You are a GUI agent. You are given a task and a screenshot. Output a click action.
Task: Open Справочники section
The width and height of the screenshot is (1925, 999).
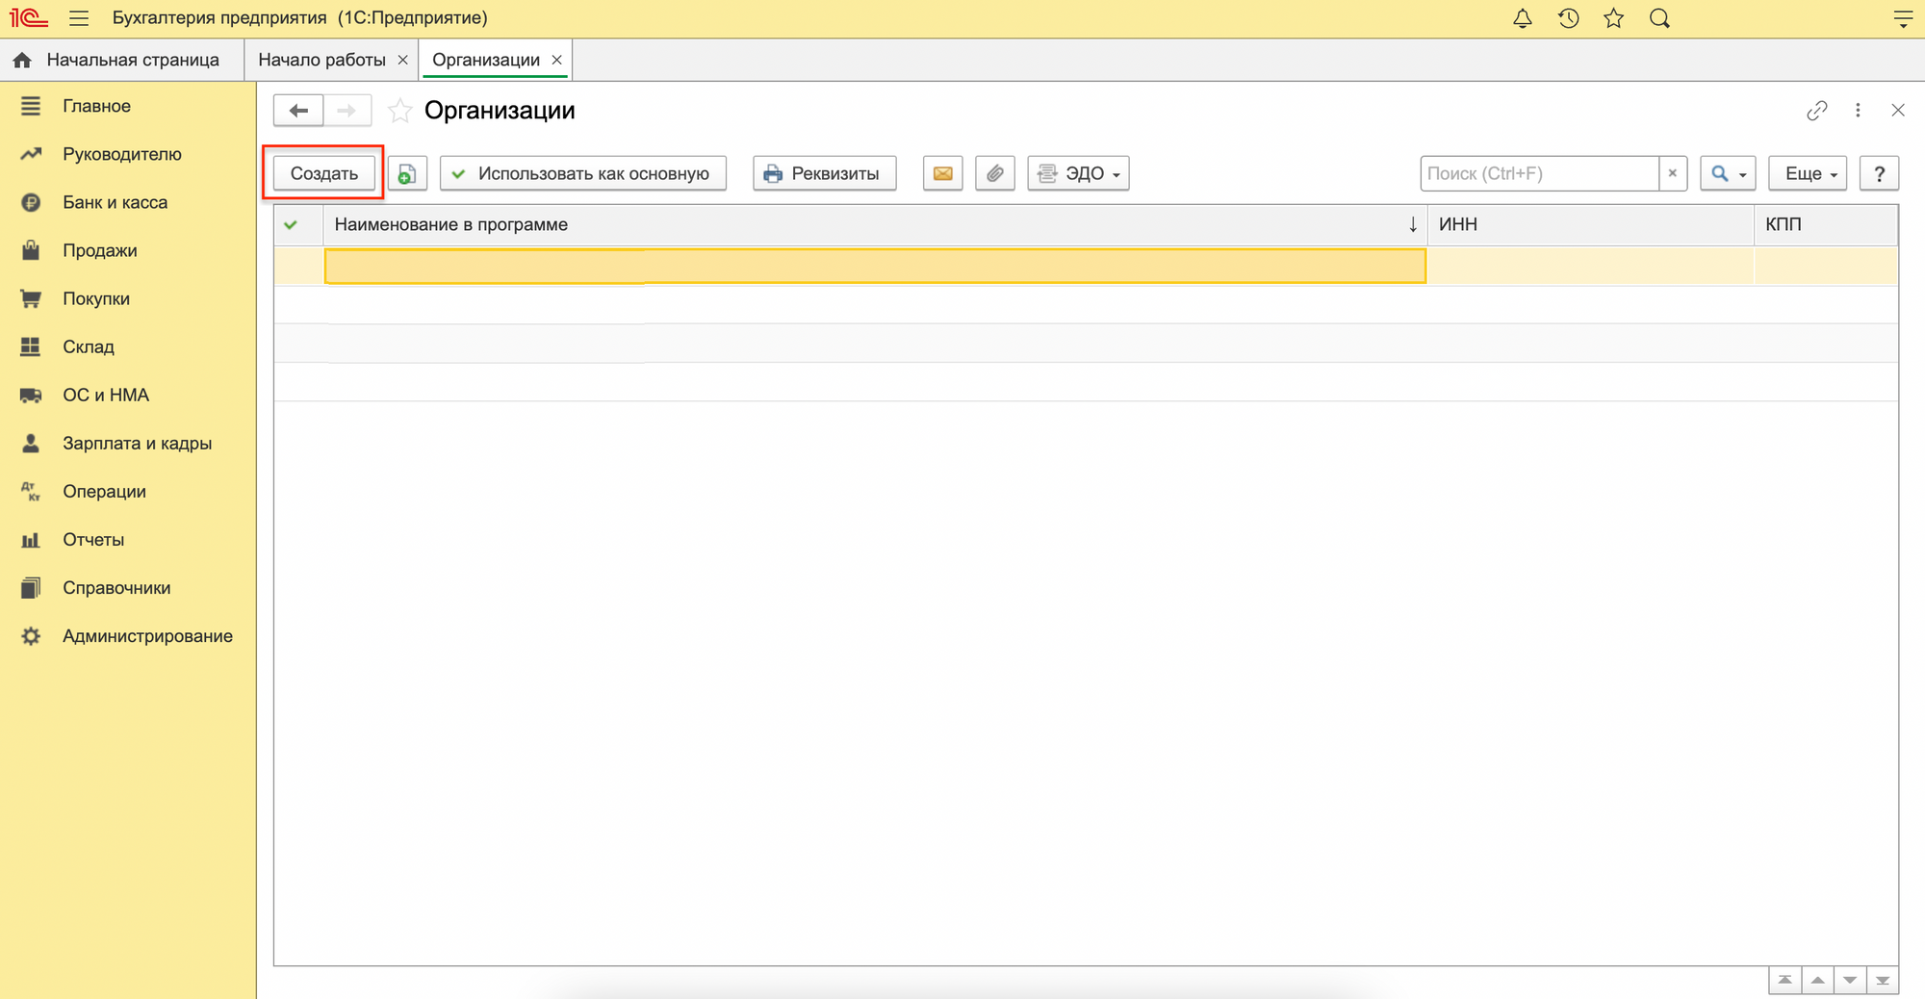click(116, 587)
